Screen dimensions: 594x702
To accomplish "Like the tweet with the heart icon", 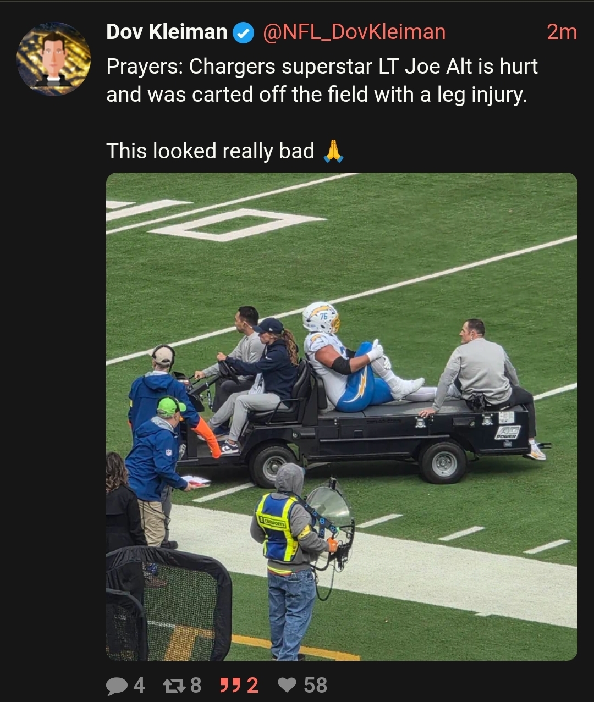I will click(287, 685).
